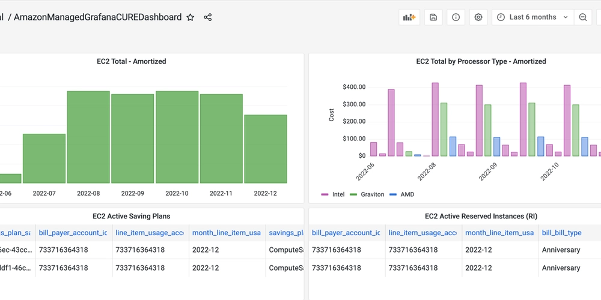This screenshot has width=601, height=300.
Task: Sort Saving Plans by month_line_item_usage column
Action: click(x=226, y=233)
